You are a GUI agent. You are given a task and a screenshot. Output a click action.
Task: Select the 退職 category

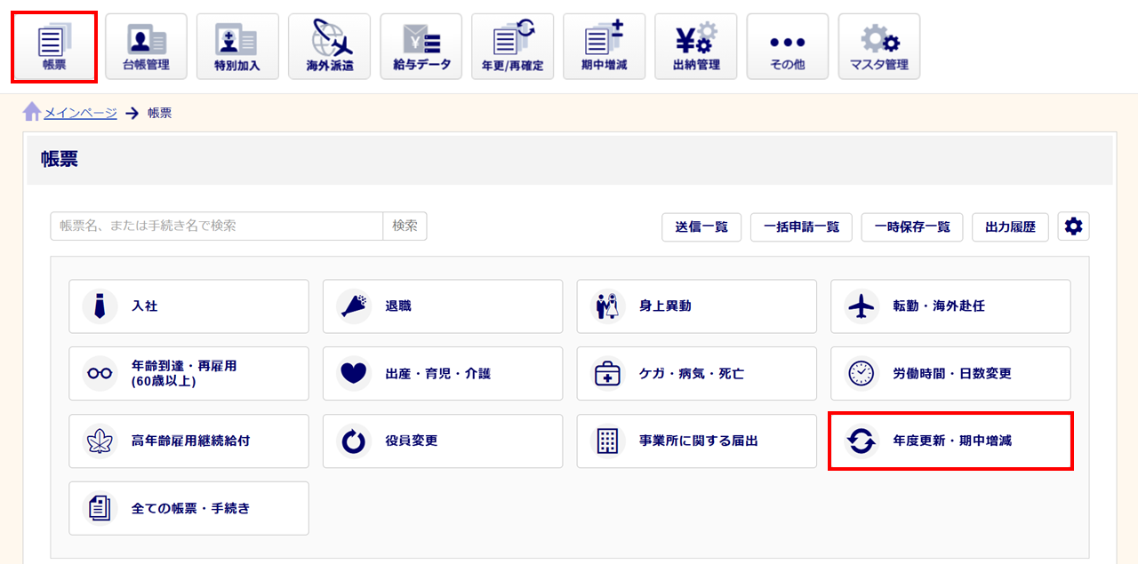point(443,306)
